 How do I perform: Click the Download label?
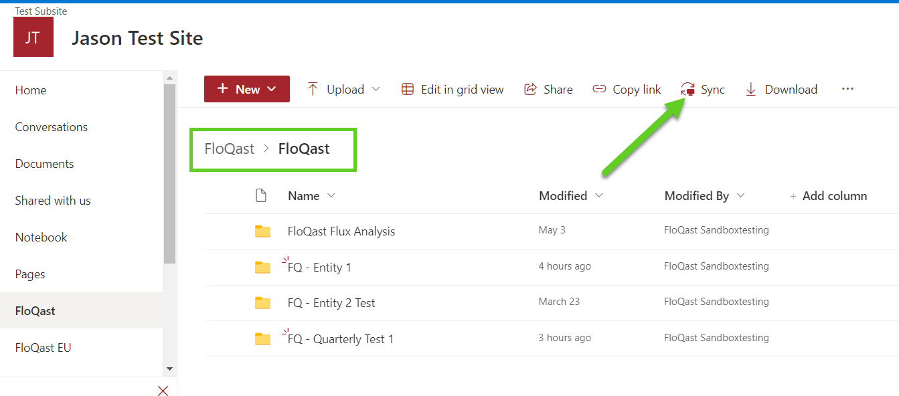point(791,90)
